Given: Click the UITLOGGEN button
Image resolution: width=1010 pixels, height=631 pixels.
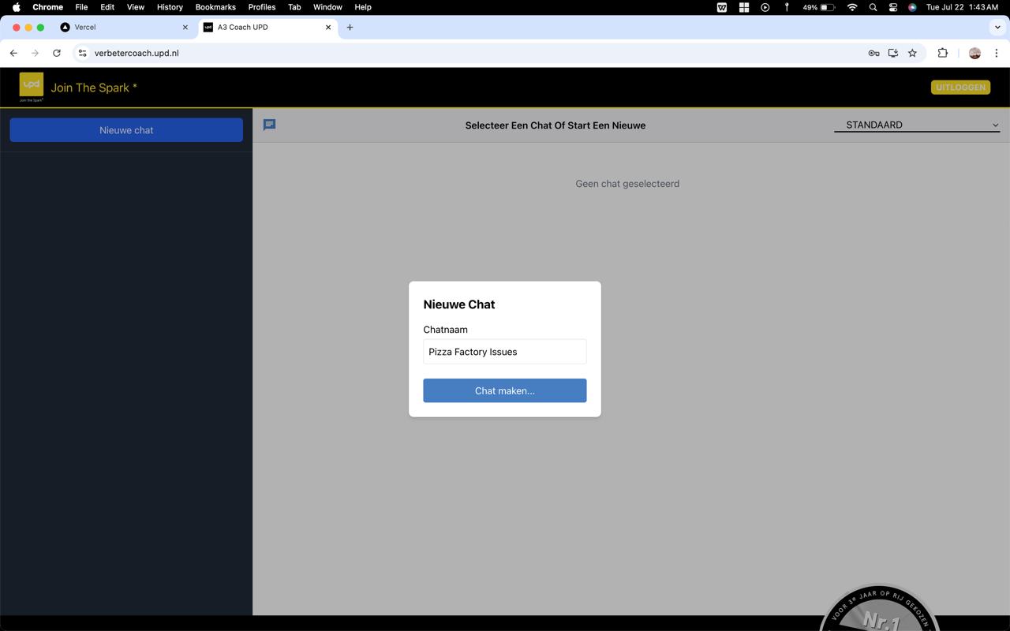Looking at the screenshot, I should tap(960, 87).
